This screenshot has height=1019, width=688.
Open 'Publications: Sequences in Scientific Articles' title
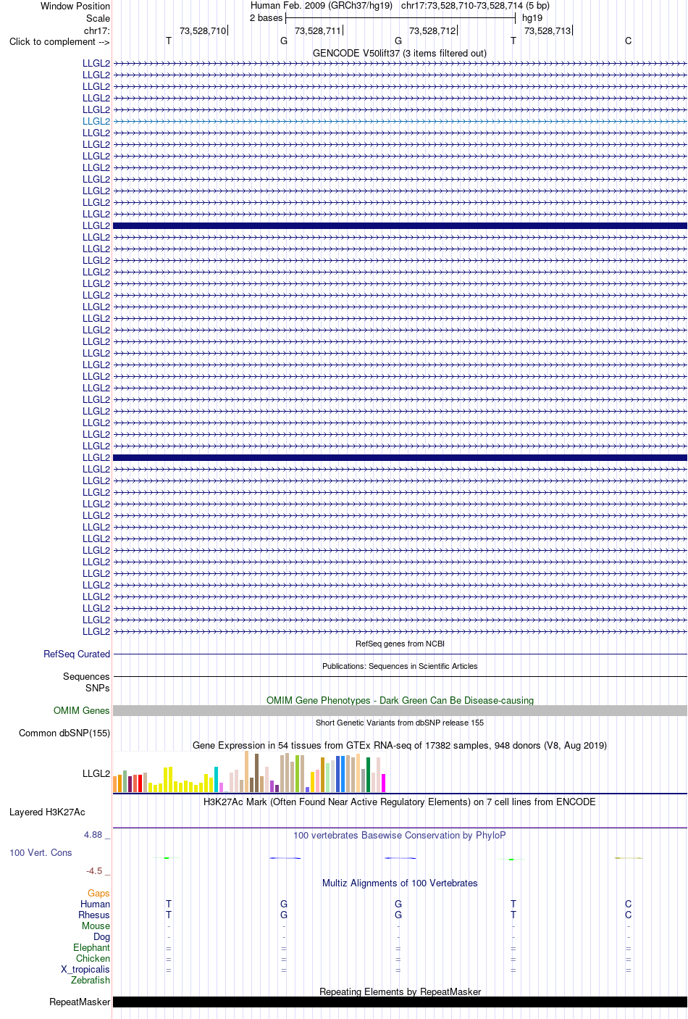coord(400,666)
